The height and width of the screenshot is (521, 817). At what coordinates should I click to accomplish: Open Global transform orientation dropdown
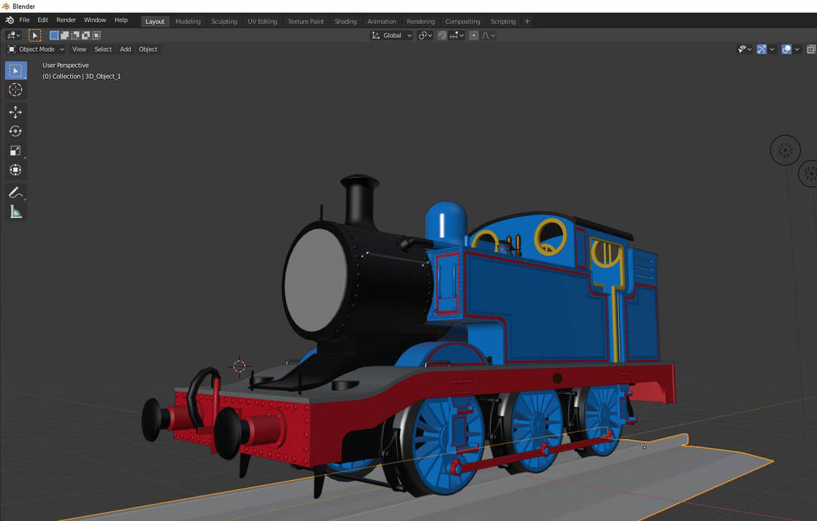coord(391,36)
